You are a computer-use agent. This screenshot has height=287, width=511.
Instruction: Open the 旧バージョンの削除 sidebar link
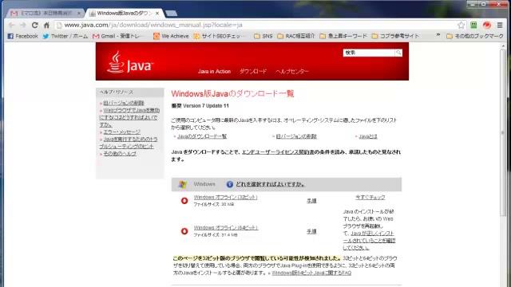[x=124, y=103]
